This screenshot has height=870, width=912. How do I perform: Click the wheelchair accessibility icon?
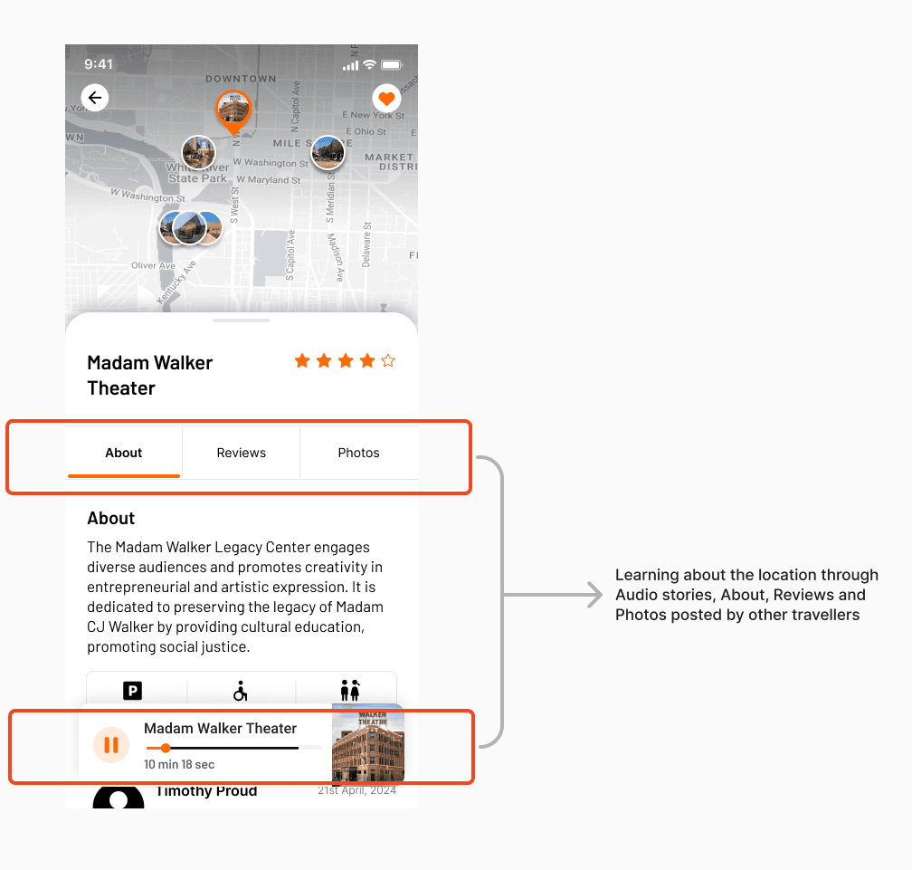[241, 691]
